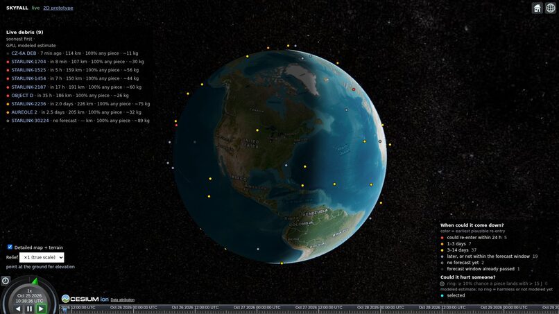Click the Home view button
The image size is (559, 314).
[537, 8]
